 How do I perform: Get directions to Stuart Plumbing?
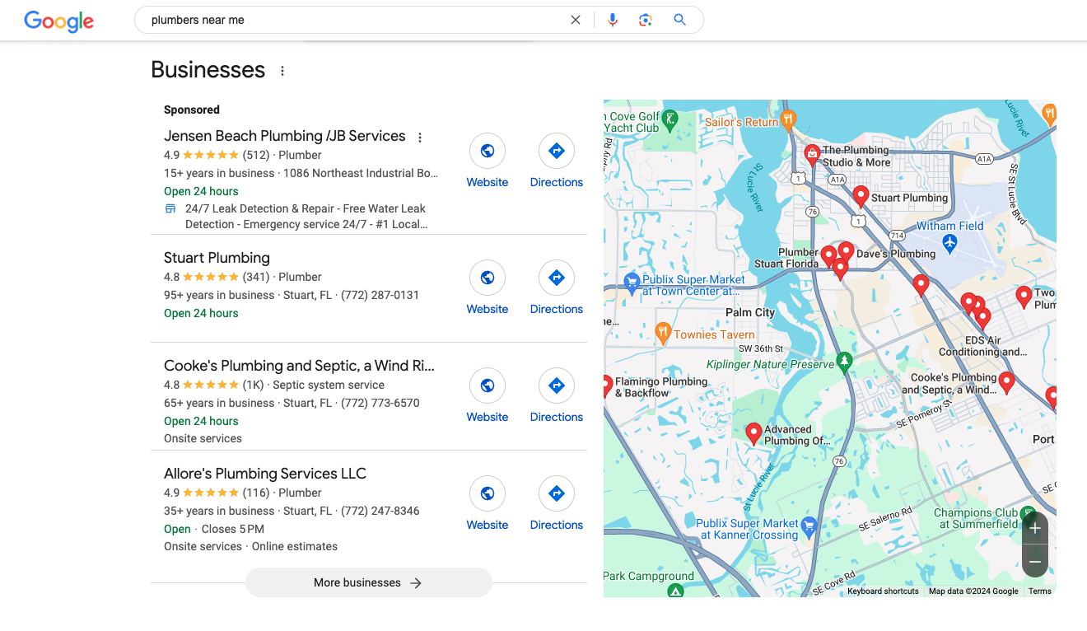pos(557,278)
